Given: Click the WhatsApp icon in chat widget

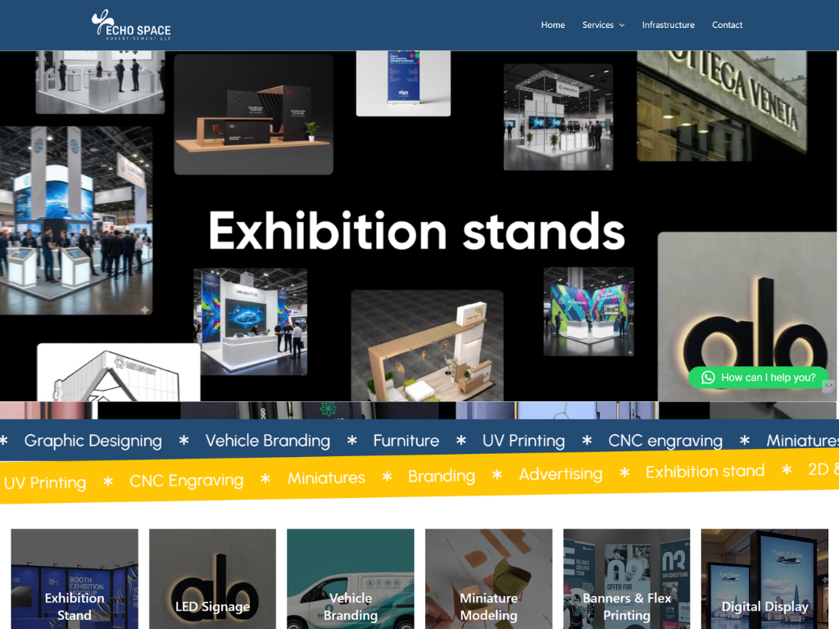Looking at the screenshot, I should click(708, 378).
